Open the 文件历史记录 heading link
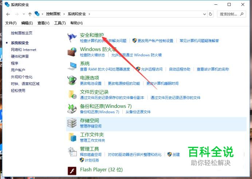 point(94,92)
